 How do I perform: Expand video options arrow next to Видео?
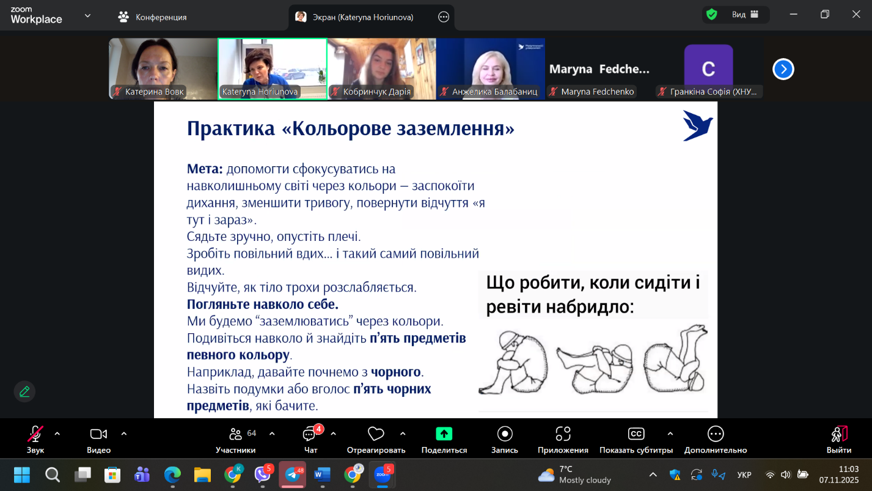point(124,434)
